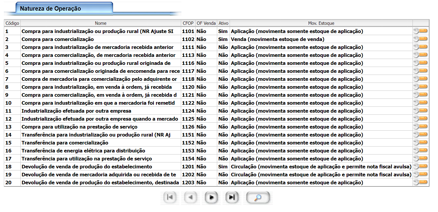Click the edit icon for row 1
Viewport: 438px width, 212px height.
click(421, 31)
